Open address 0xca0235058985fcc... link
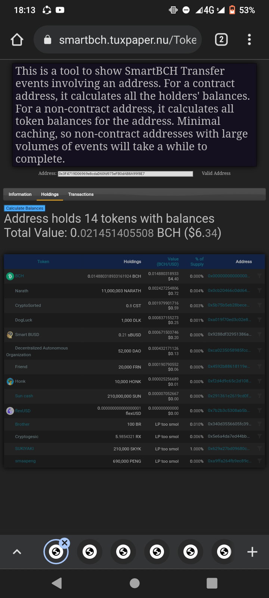This screenshot has height=598, width=269. (229, 350)
